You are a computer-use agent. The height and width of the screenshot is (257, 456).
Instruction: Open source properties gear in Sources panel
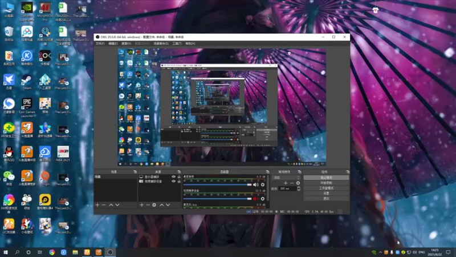tap(154, 205)
